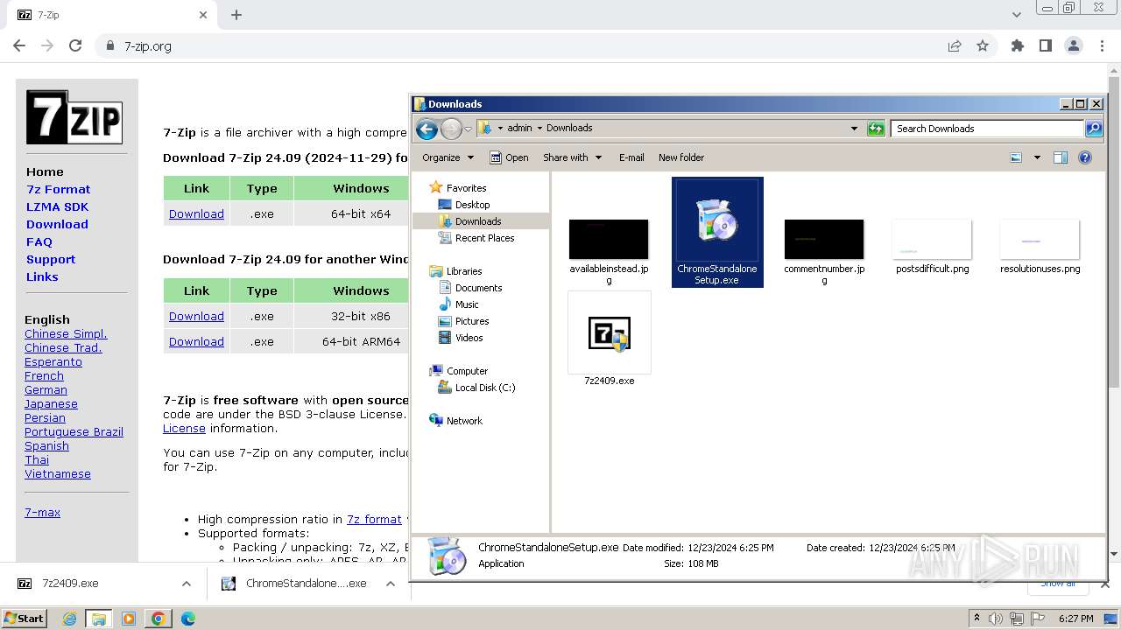This screenshot has height=630, width=1121.
Task: Open Explorer help question mark icon
Action: 1085,157
